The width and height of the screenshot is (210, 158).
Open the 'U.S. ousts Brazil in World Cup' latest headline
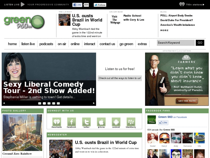pyautogui.click(x=87, y=20)
